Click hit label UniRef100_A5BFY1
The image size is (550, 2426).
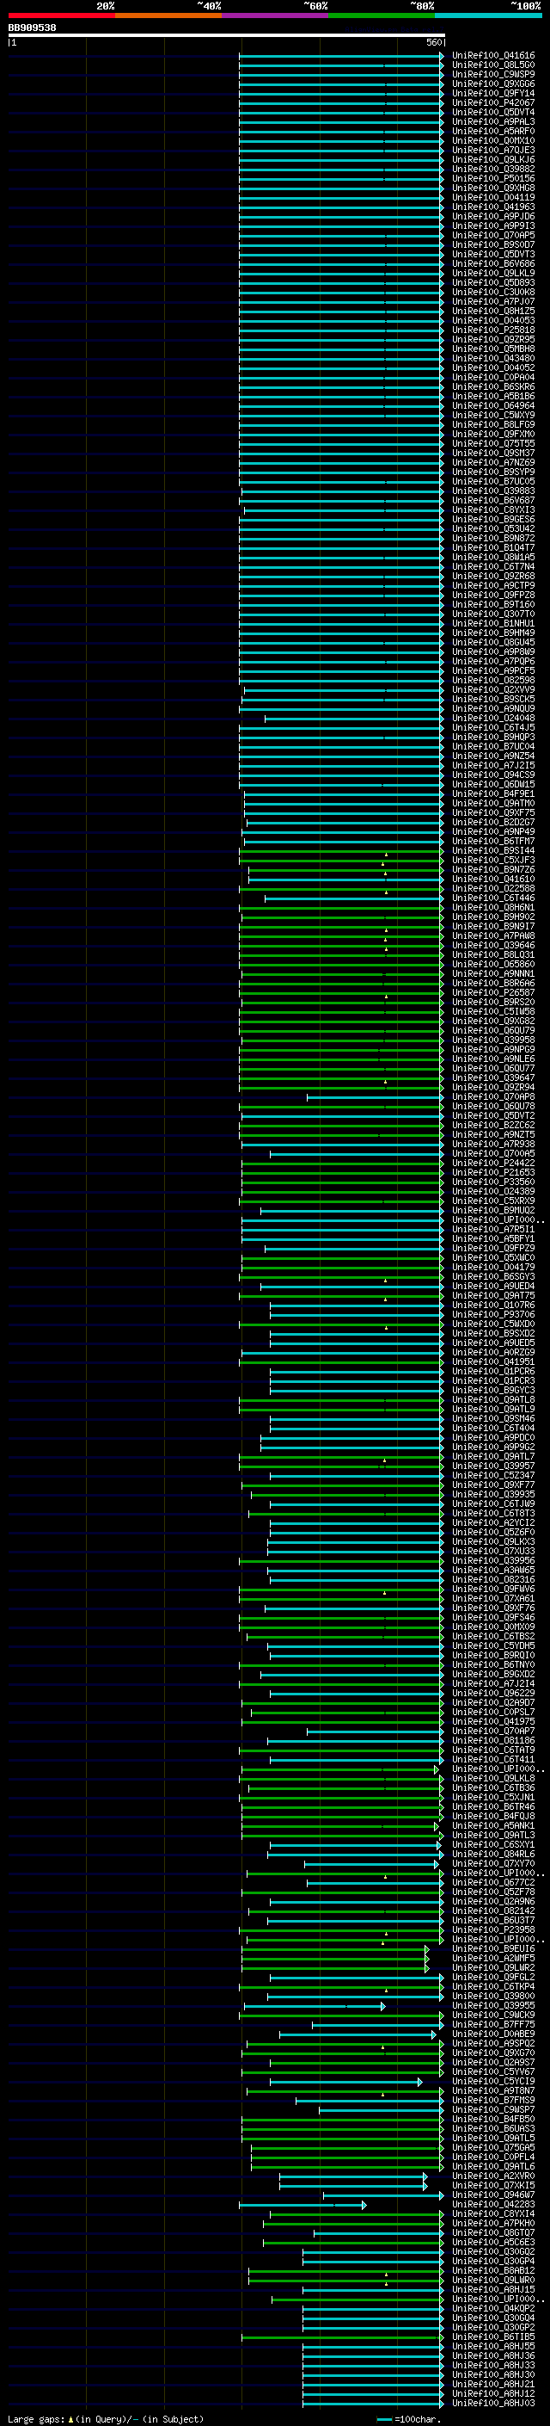click(493, 1238)
